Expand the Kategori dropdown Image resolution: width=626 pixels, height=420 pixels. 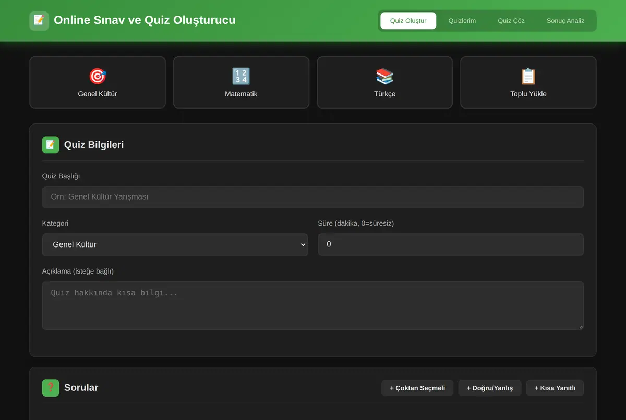pos(175,245)
